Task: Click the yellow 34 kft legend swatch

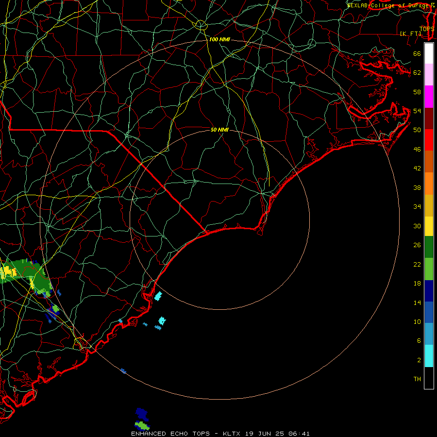Action: 429,226
